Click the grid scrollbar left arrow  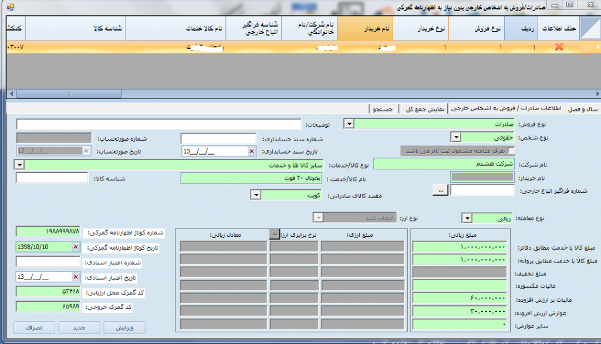point(12,94)
